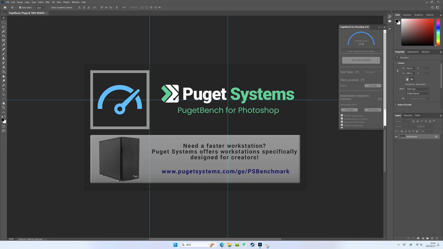Select the Lasso tool
Screen dimensions: 443x249
(4, 27)
